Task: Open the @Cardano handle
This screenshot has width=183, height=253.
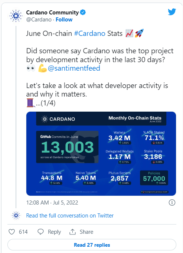Action: pyautogui.click(x=39, y=20)
